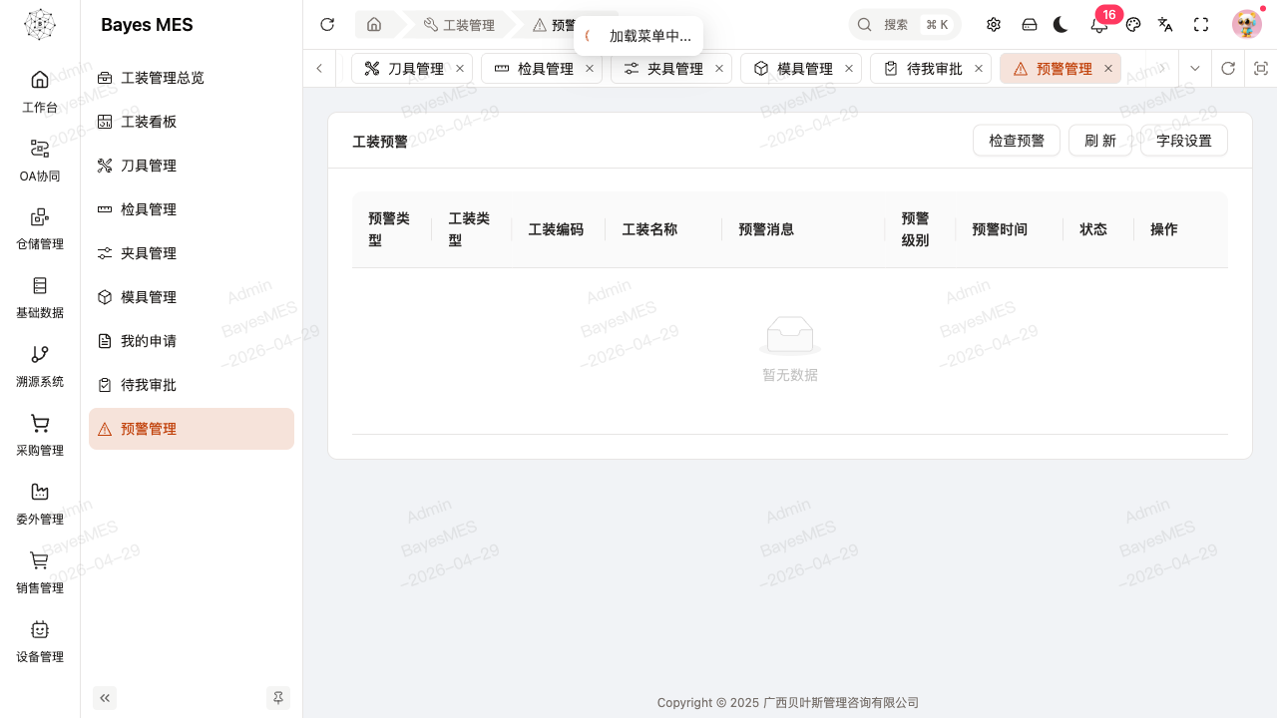Close the 刀具管理 tab
1277x718 pixels.
(460, 69)
